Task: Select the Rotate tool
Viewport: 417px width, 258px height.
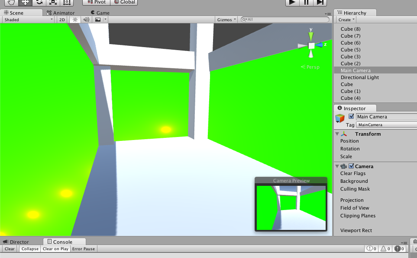Action: click(39, 3)
